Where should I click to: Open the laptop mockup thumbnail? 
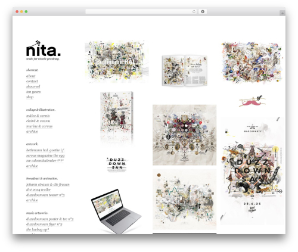116,211
